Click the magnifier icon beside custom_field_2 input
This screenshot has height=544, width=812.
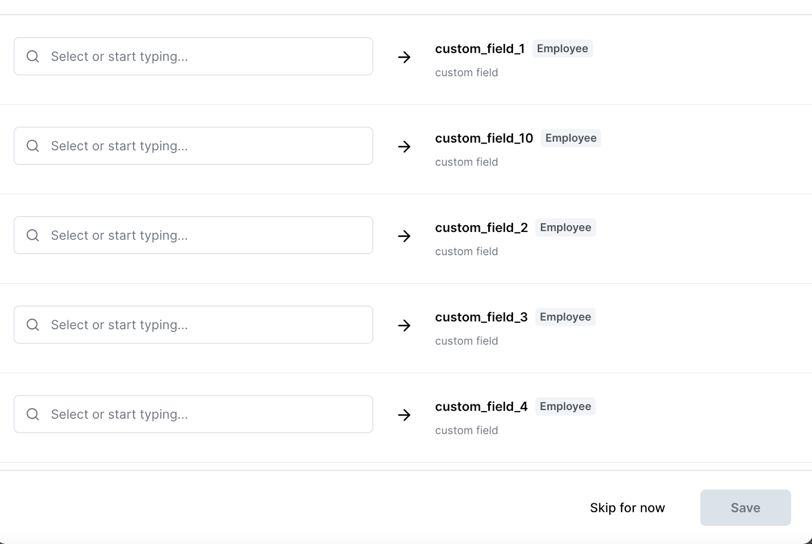coord(33,235)
